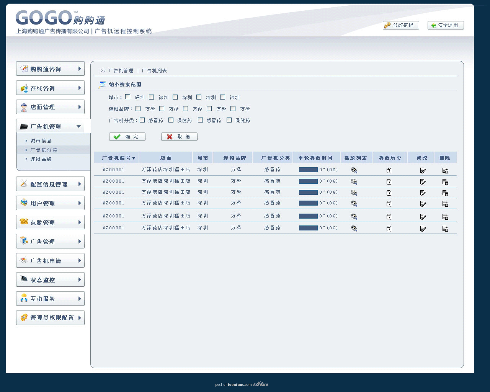
Task: Click the 店面管理 person icon
Action: point(24,107)
